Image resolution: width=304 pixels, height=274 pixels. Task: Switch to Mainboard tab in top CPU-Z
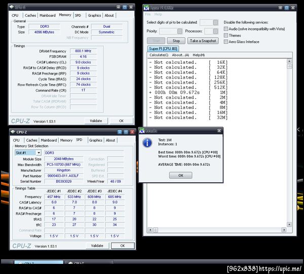coord(48,16)
